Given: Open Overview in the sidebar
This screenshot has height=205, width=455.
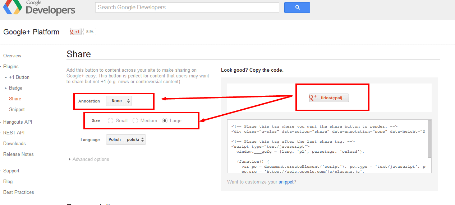Looking at the screenshot, I should (12, 56).
